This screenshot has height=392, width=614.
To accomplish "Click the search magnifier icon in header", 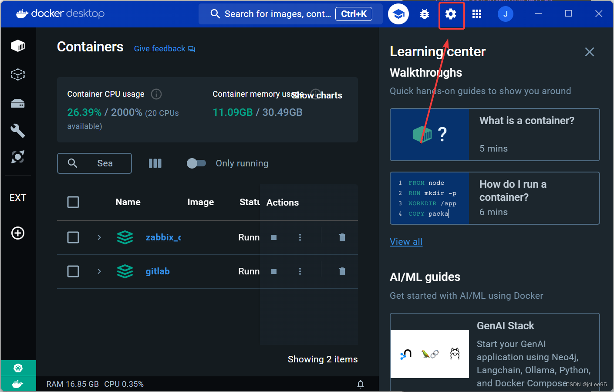I will (x=215, y=14).
